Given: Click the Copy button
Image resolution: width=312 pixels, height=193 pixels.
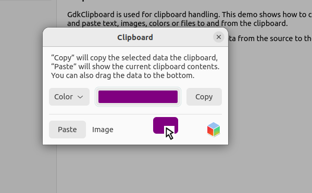Looking at the screenshot, I should pyautogui.click(x=204, y=97).
